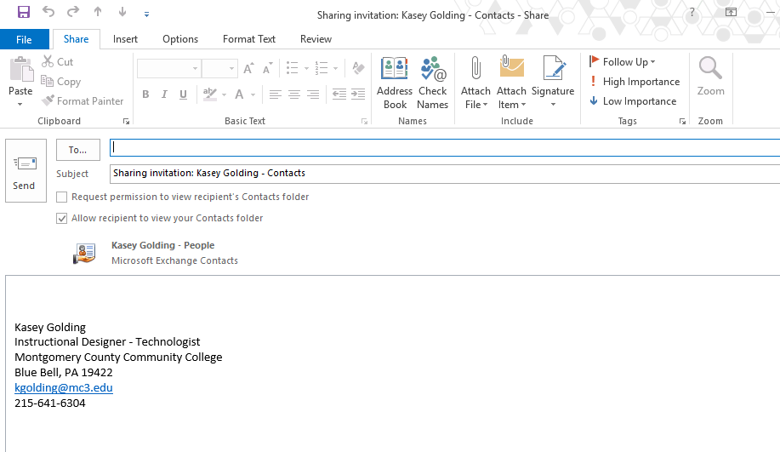Uncheck Allow recipient to view your Contacts
780x452 pixels.
pos(62,219)
